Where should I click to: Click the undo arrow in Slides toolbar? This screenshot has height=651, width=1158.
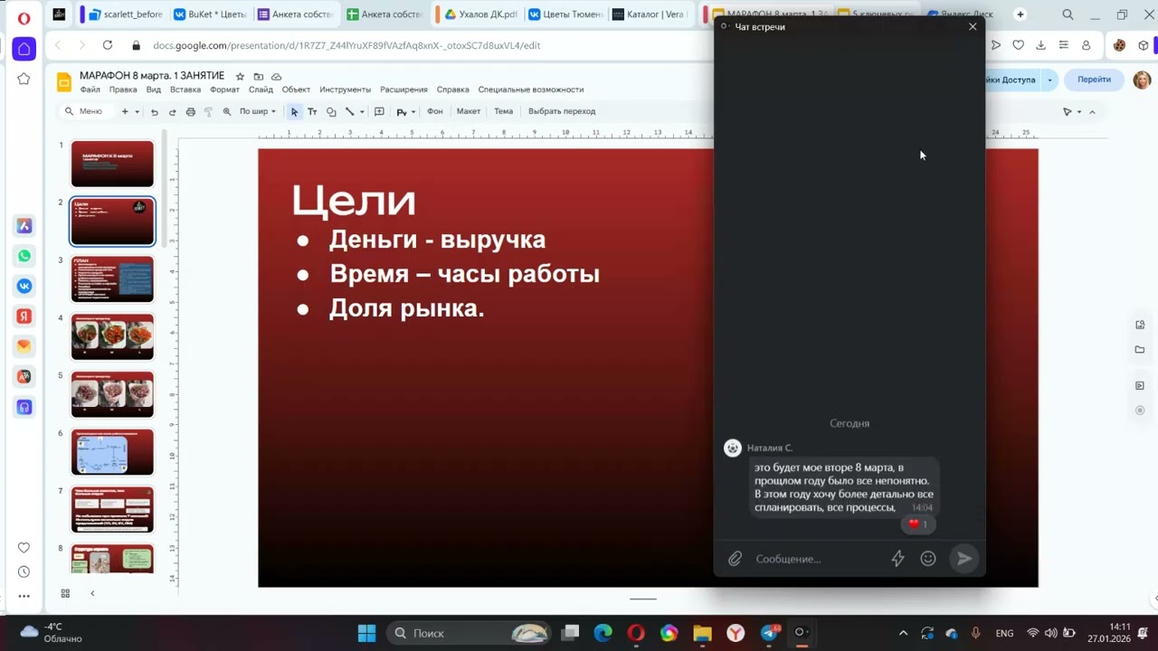[154, 112]
